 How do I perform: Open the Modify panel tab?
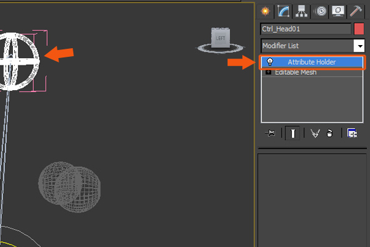tap(283, 11)
